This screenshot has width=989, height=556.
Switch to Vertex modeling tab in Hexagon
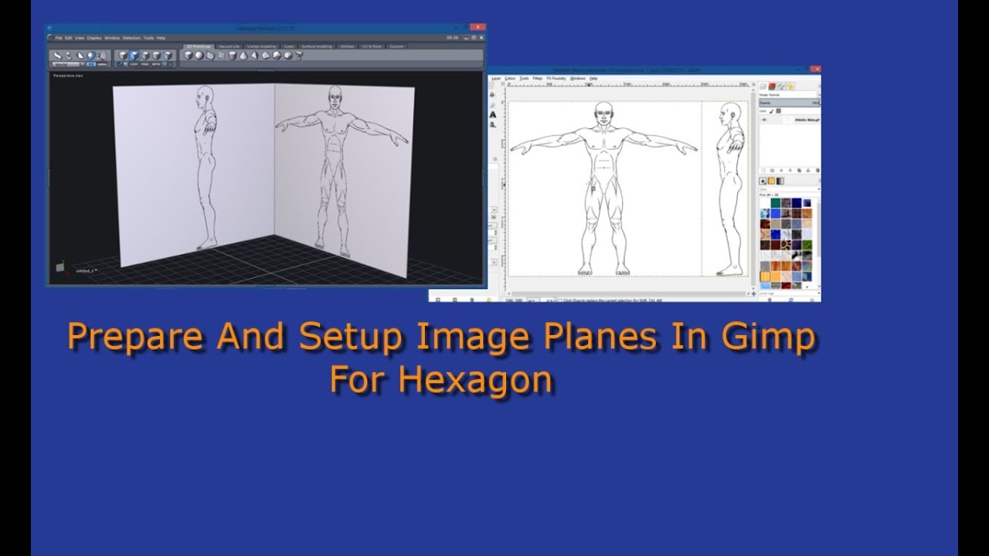click(261, 46)
